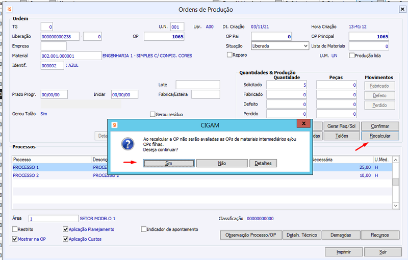Click into the Lote input field
The width and height of the screenshot is (408, 260).
click(198, 85)
